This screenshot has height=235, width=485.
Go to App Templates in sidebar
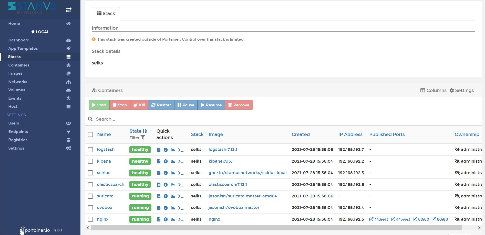click(40, 49)
